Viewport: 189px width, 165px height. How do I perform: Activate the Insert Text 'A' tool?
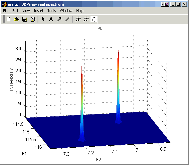coord(51,19)
